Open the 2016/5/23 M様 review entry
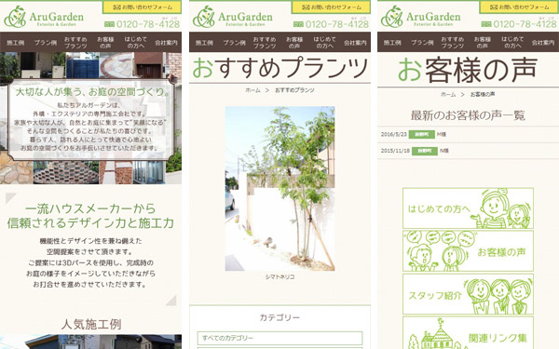 (x=468, y=134)
